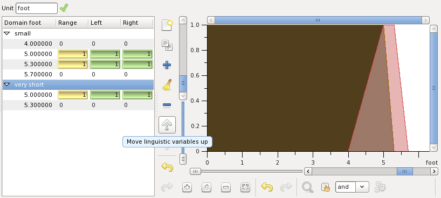Select the 5.000000 row under very short
Viewport: 441px width, 198px height.
[78, 95]
